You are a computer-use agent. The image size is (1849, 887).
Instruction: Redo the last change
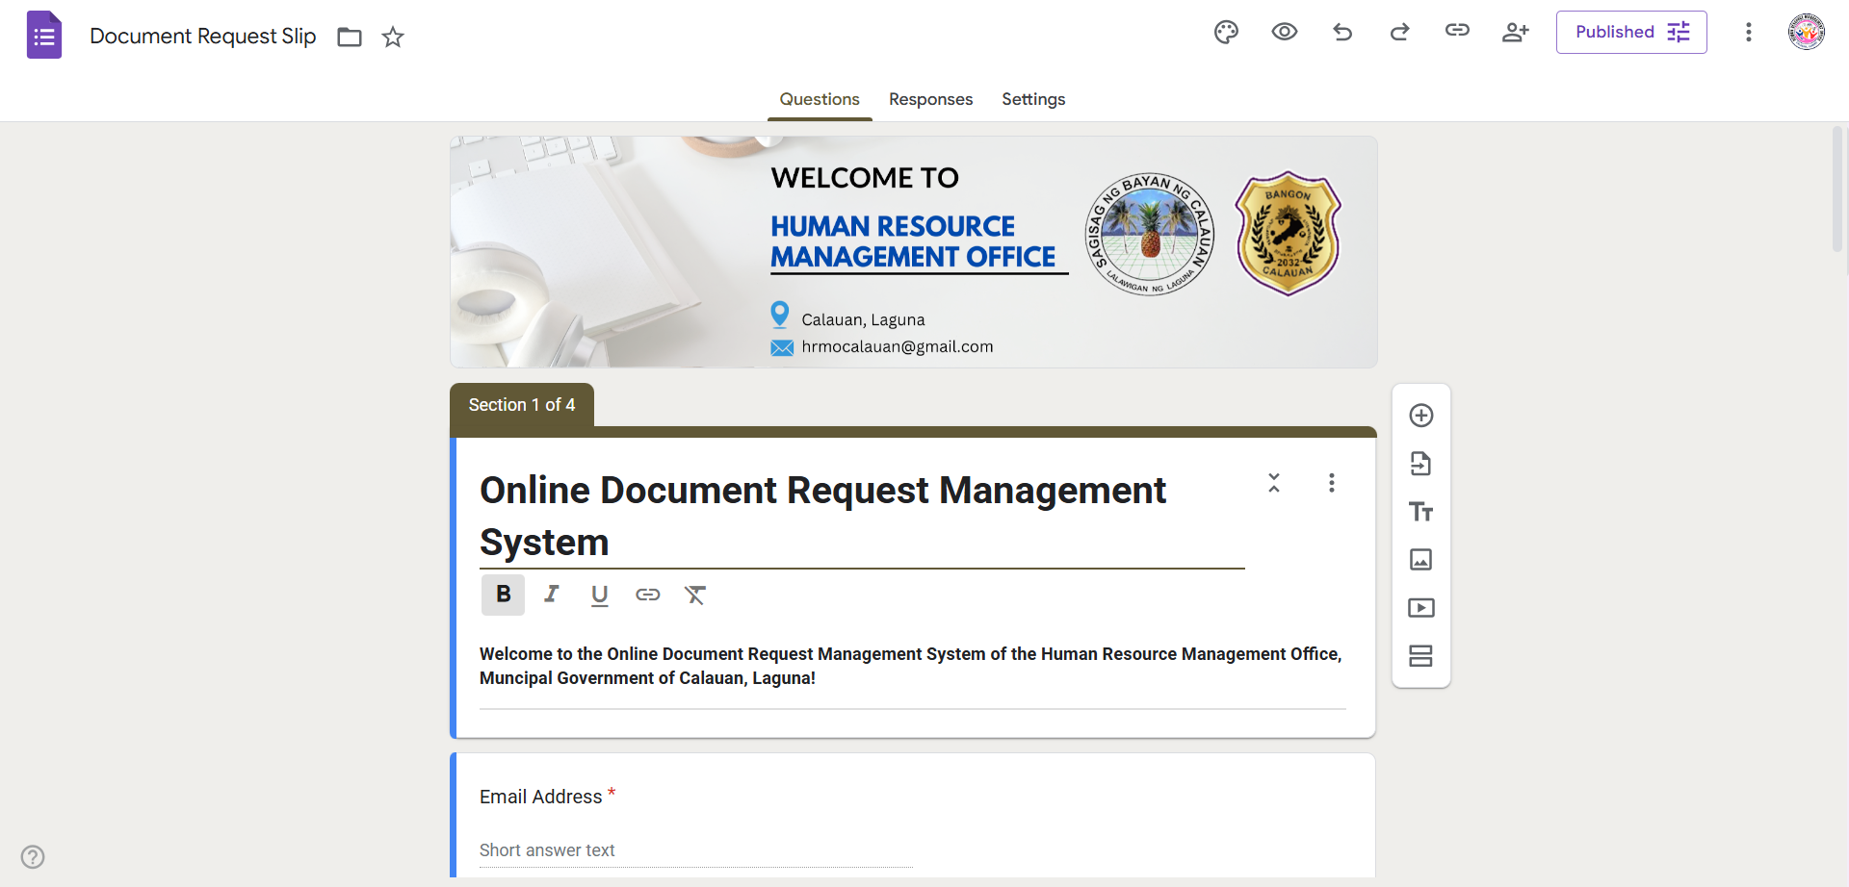click(1399, 32)
